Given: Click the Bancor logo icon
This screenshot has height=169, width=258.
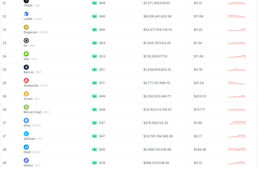Looking at the screenshot, I should (x=26, y=67).
